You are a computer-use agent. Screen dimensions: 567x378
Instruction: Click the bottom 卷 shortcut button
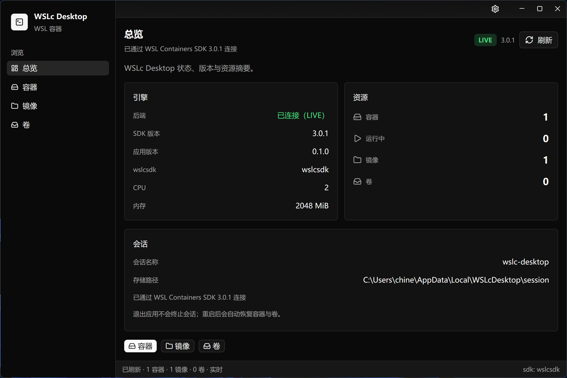pyautogui.click(x=212, y=346)
